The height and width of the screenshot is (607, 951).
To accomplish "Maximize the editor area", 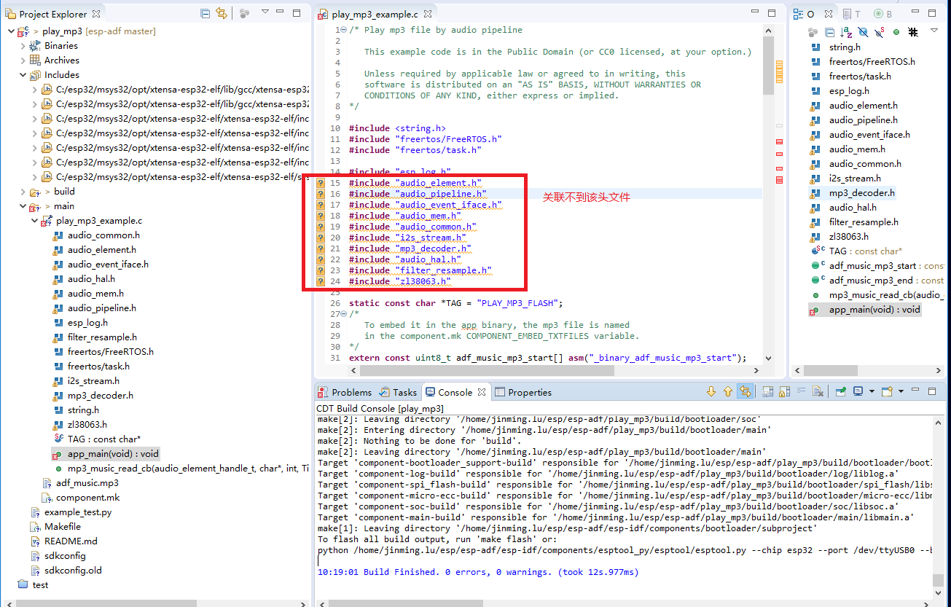I will 772,13.
